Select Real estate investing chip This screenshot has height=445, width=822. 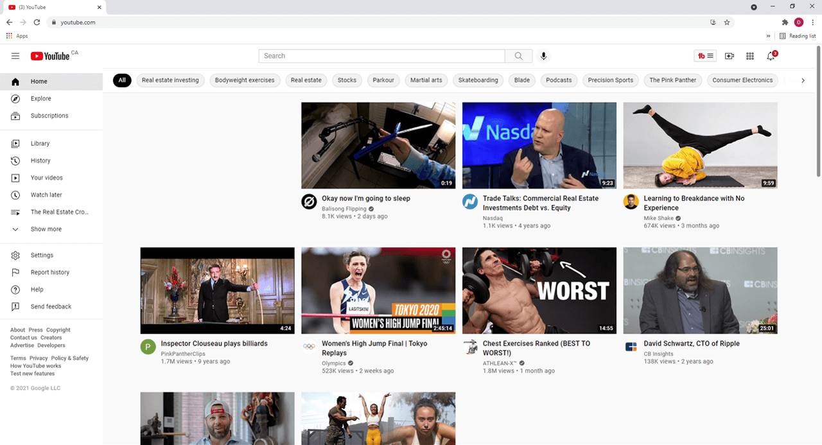pos(170,80)
